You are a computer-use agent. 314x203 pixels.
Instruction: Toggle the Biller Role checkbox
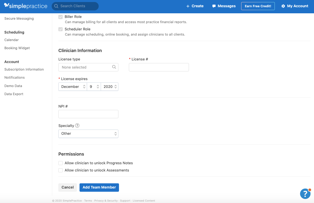(x=60, y=17)
